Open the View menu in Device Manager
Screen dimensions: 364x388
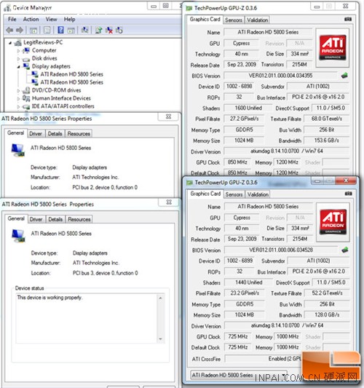tap(51, 19)
